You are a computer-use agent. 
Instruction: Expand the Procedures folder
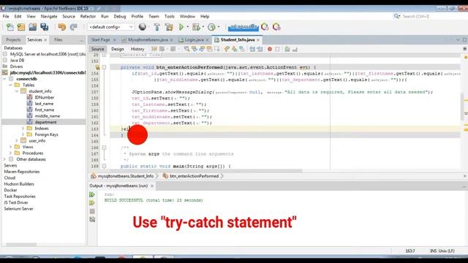click(x=10, y=153)
